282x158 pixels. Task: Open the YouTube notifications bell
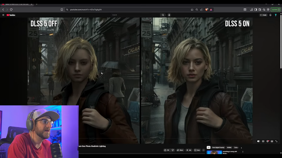click(x=270, y=15)
